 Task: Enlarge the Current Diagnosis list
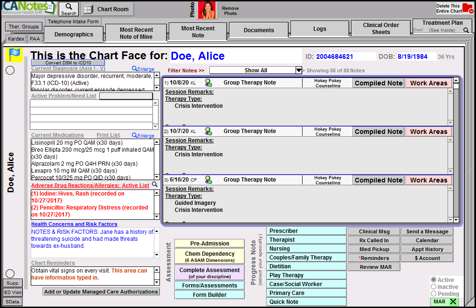tap(143, 69)
